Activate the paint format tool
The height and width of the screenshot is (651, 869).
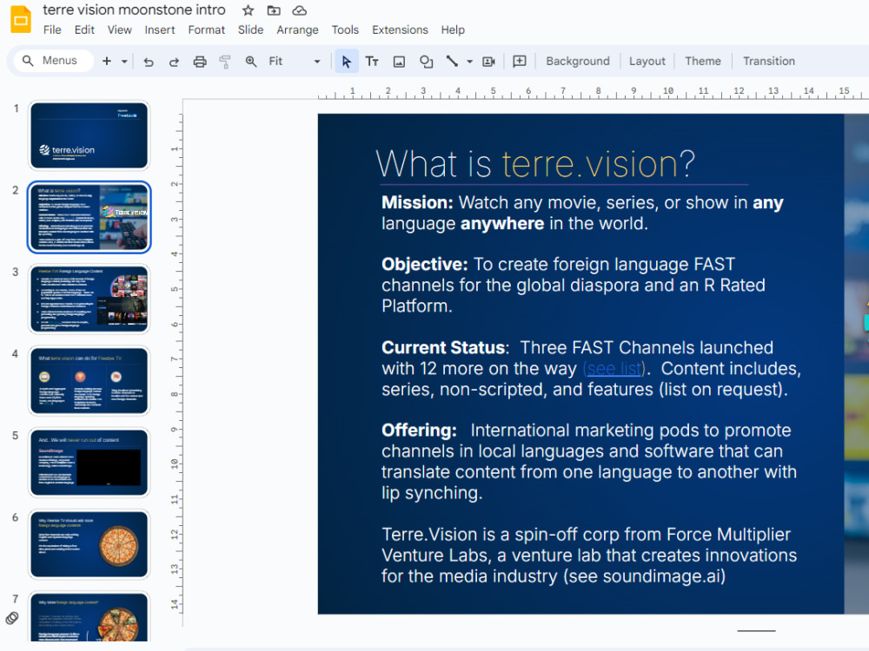225,62
